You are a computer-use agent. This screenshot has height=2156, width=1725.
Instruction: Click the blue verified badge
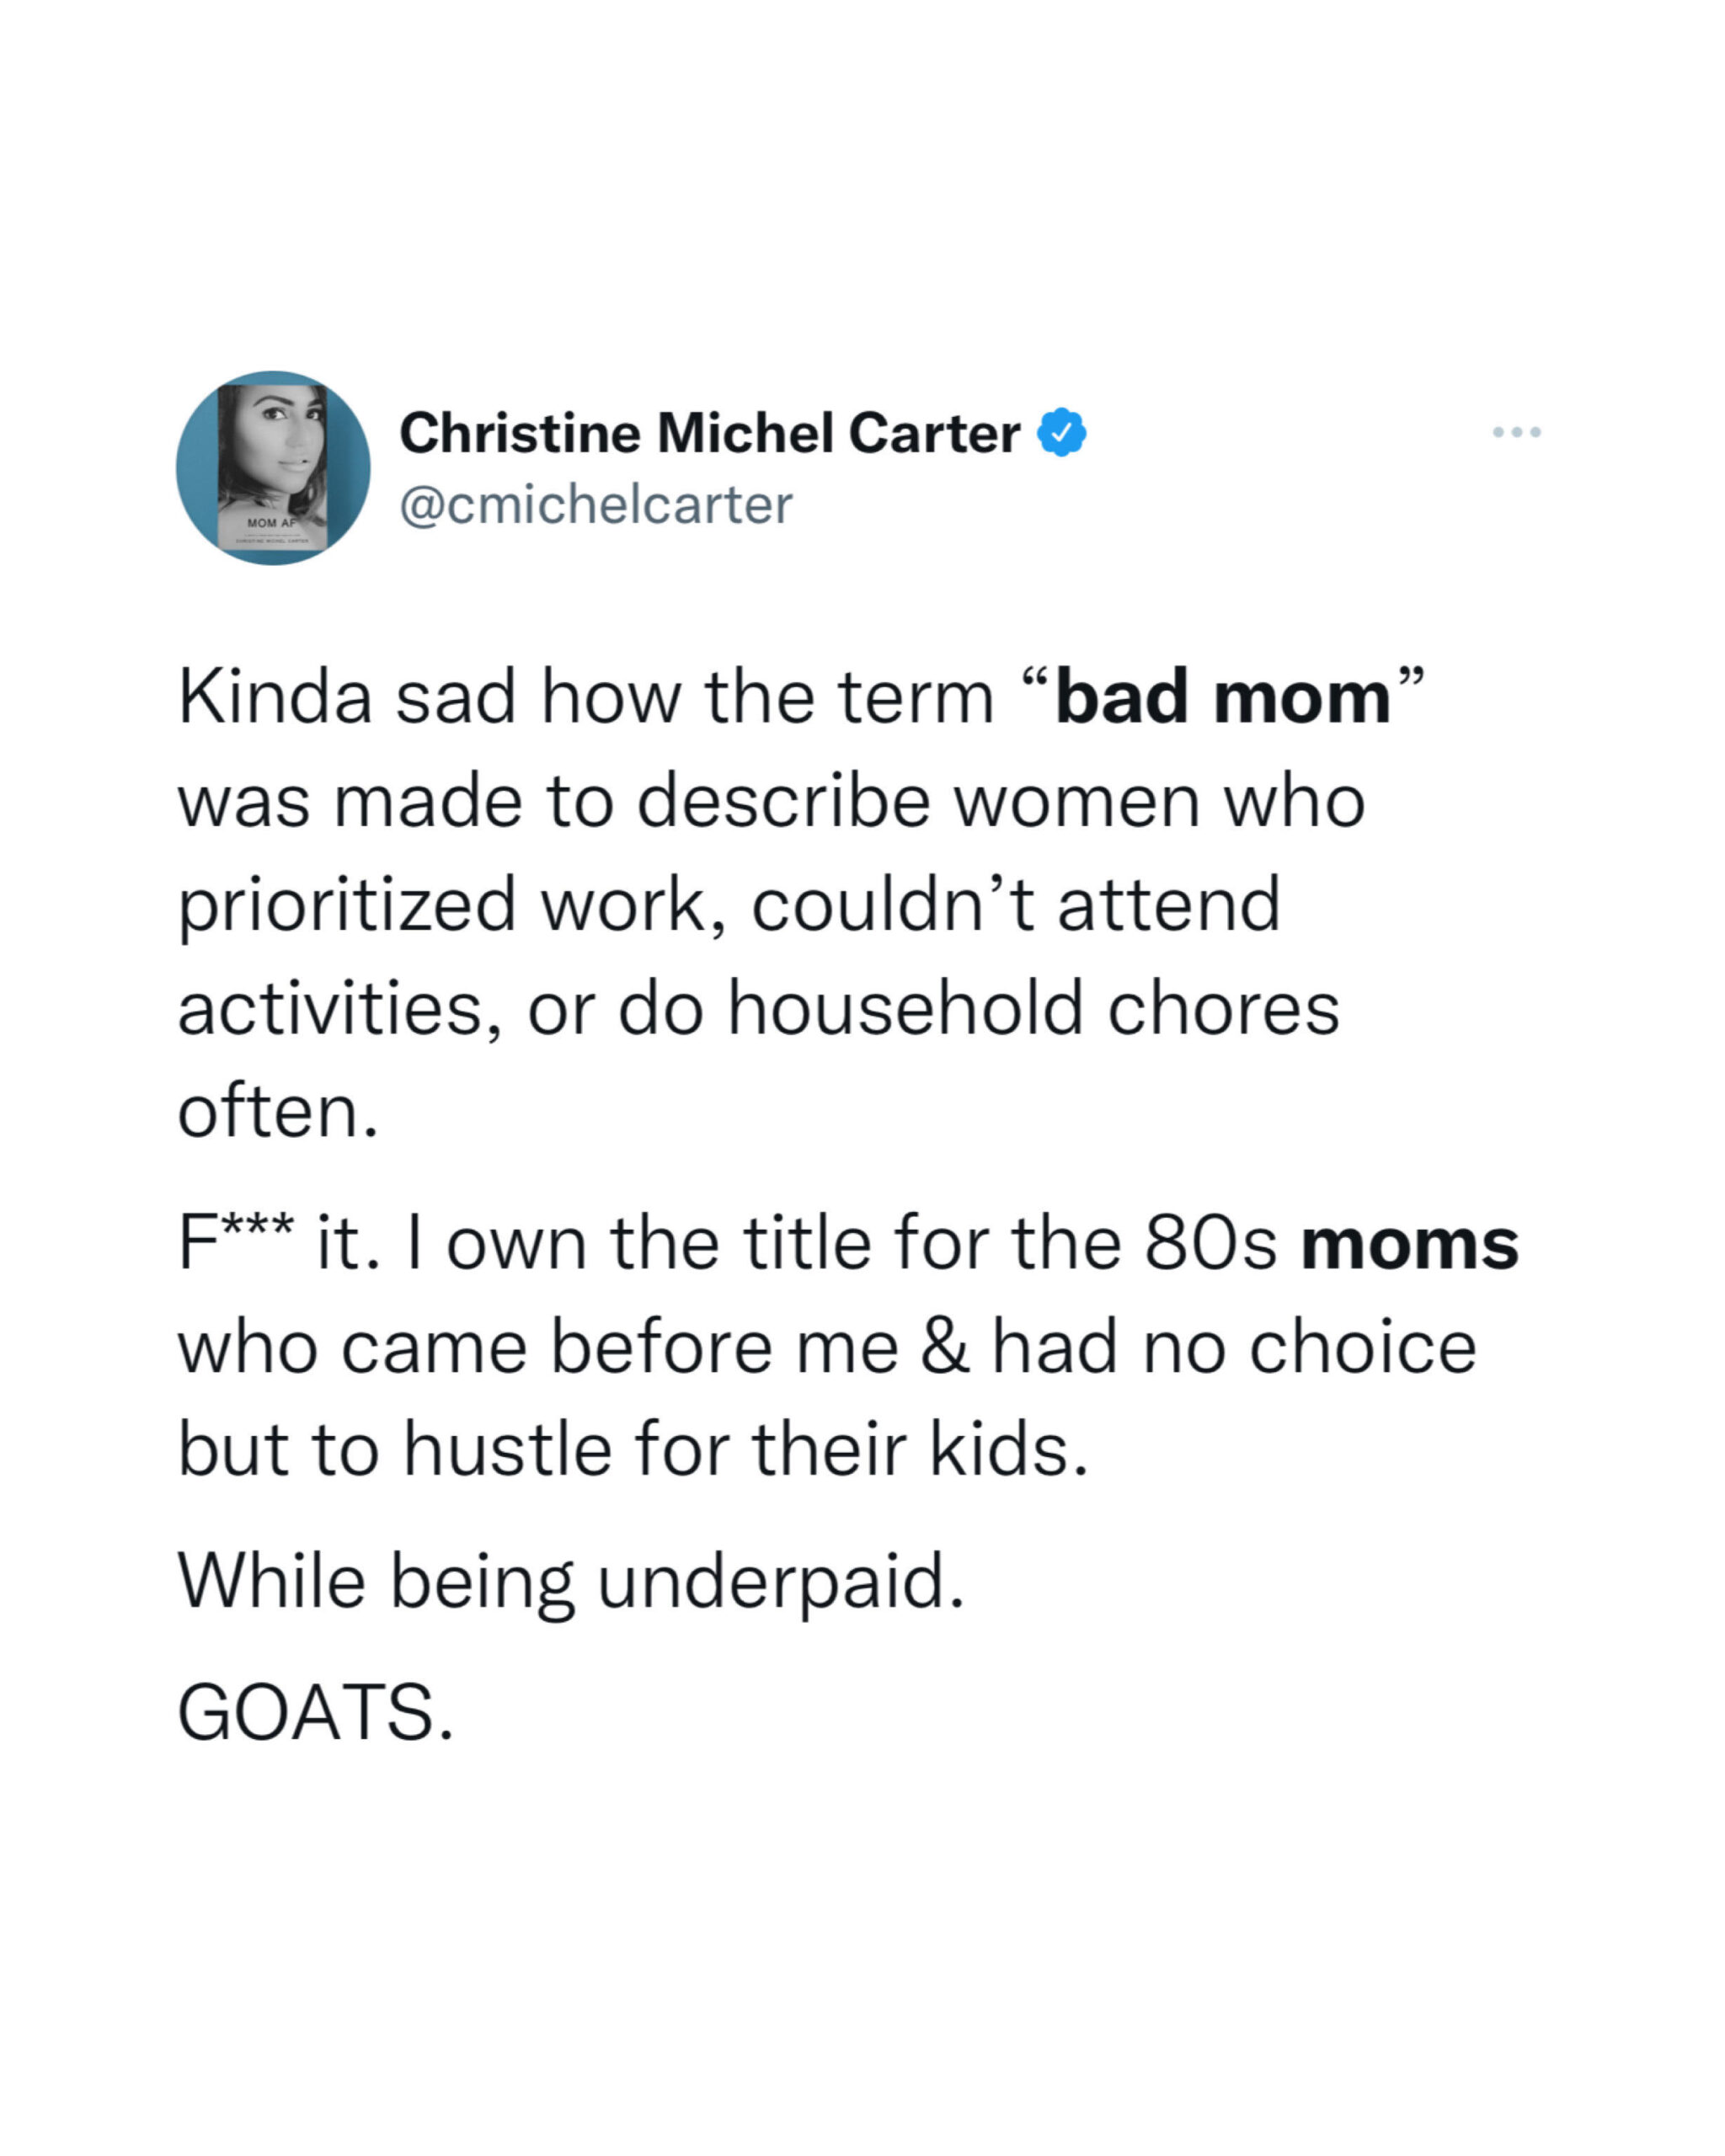1061,433
